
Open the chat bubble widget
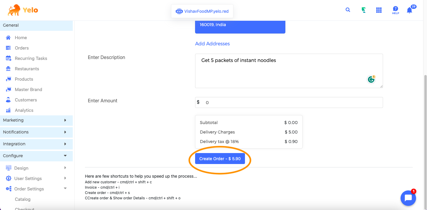point(408,198)
